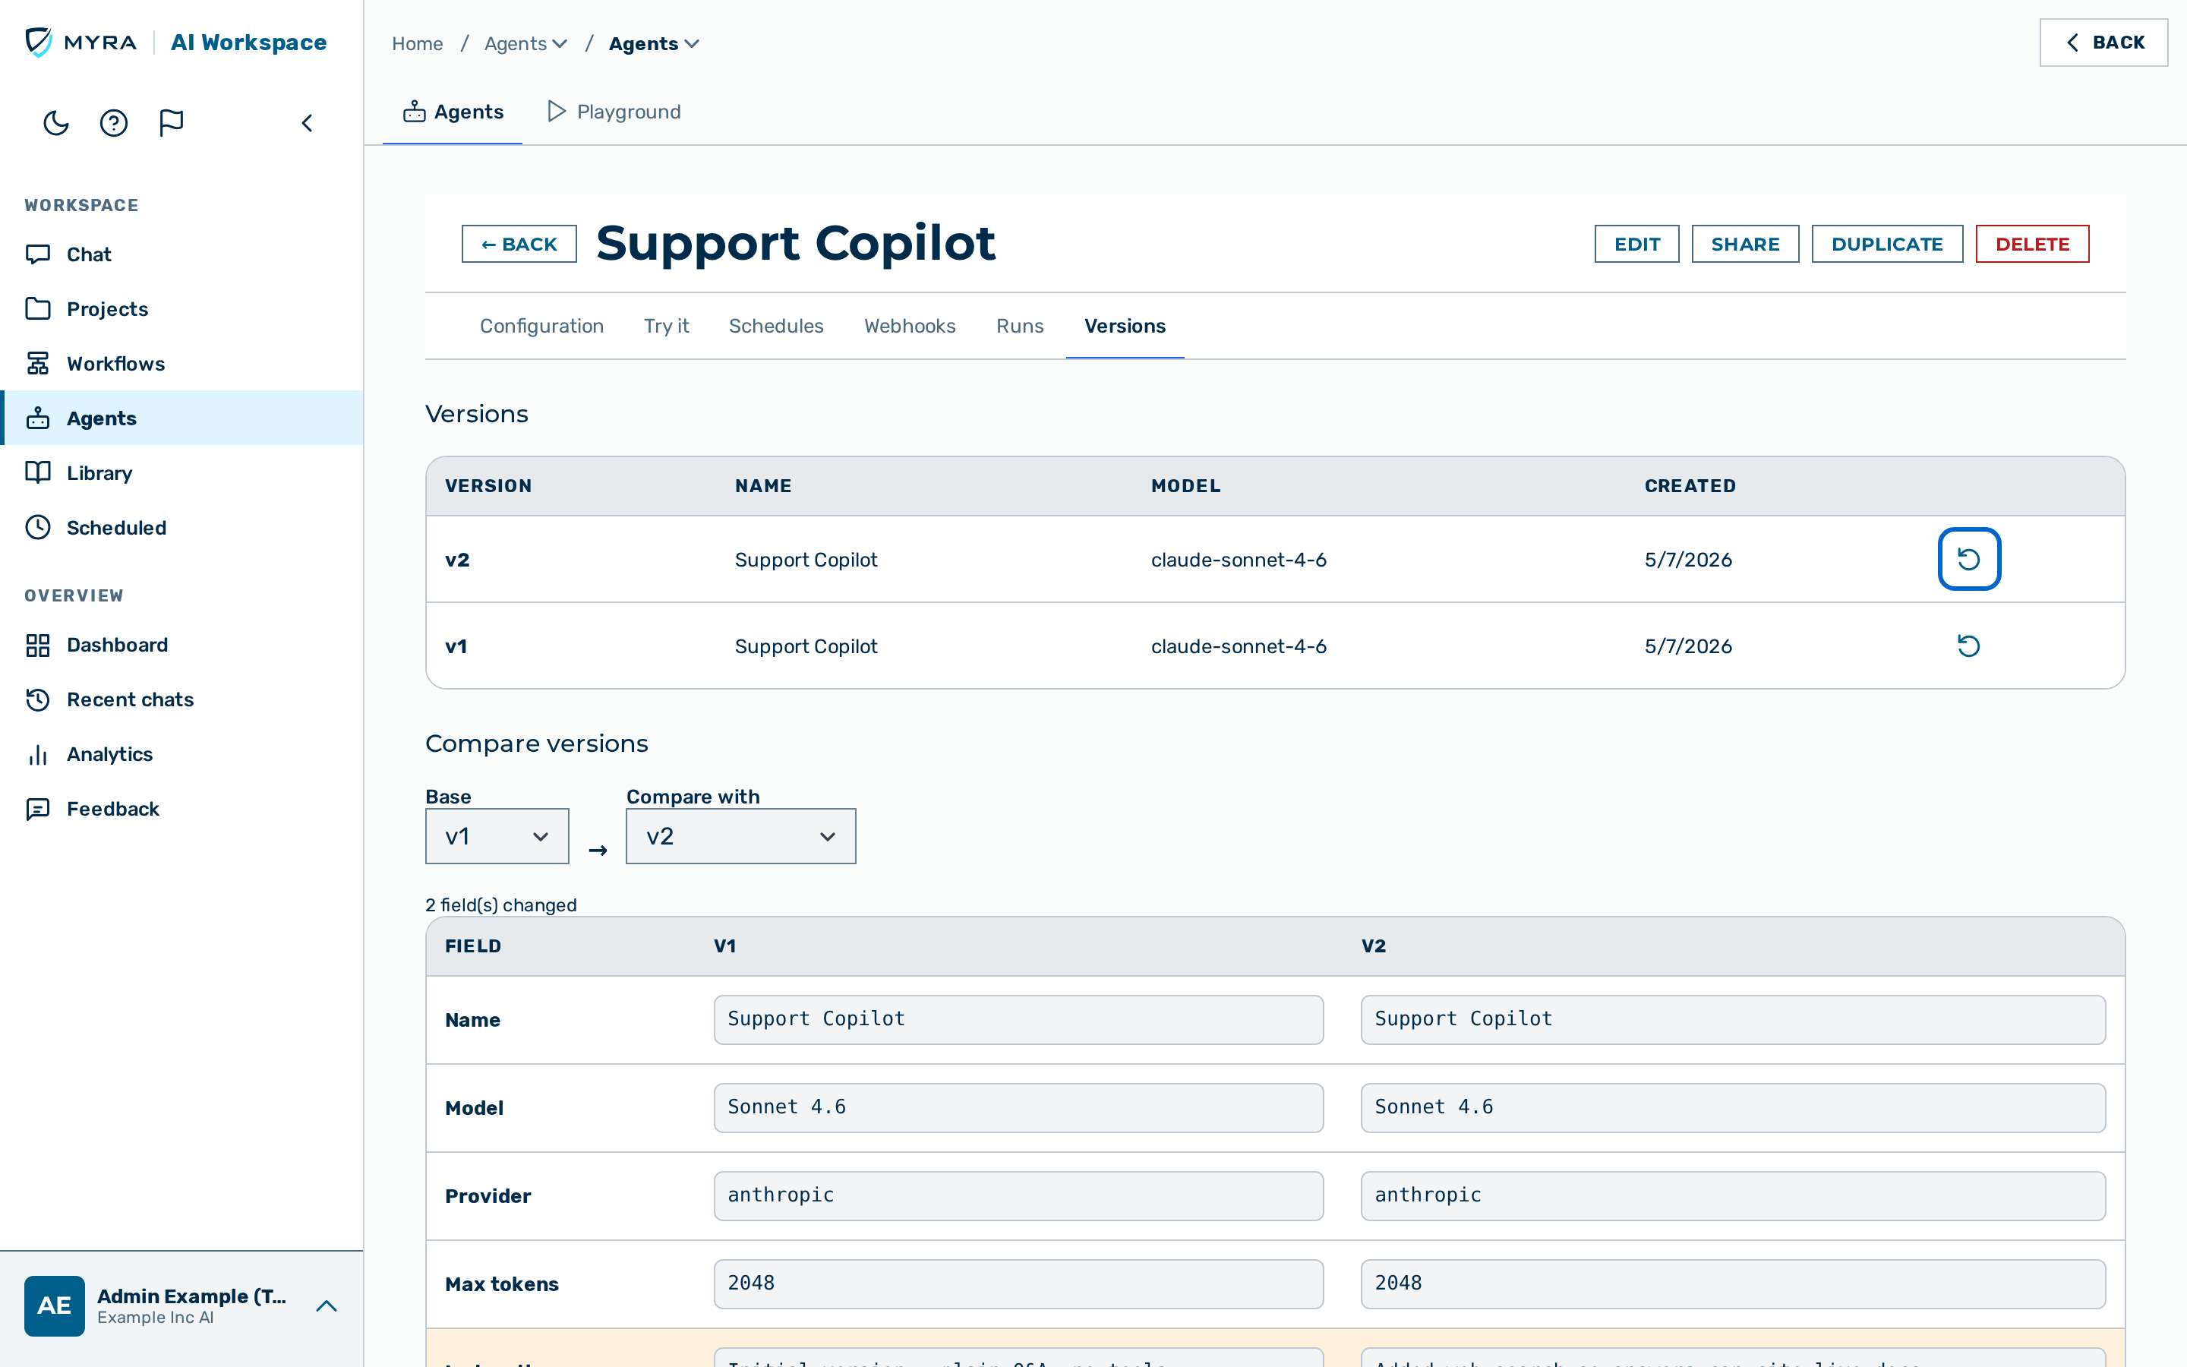Click the top-right BACK button

pyautogui.click(x=2104, y=43)
